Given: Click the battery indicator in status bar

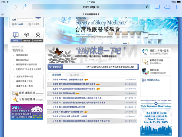Looking at the screenshot, I should 179,2.
